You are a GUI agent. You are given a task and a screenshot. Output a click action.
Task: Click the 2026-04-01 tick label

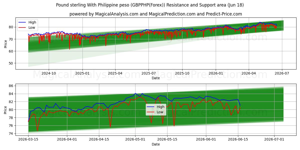(x=67, y=140)
